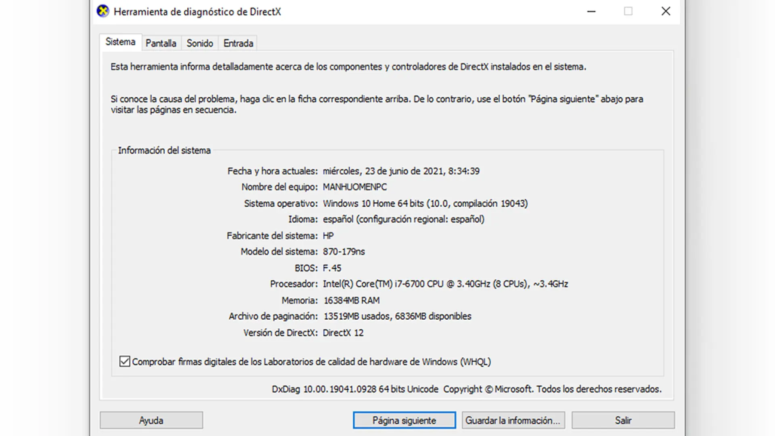Image resolution: width=775 pixels, height=436 pixels.
Task: Exit using the Salir button
Action: click(623, 420)
